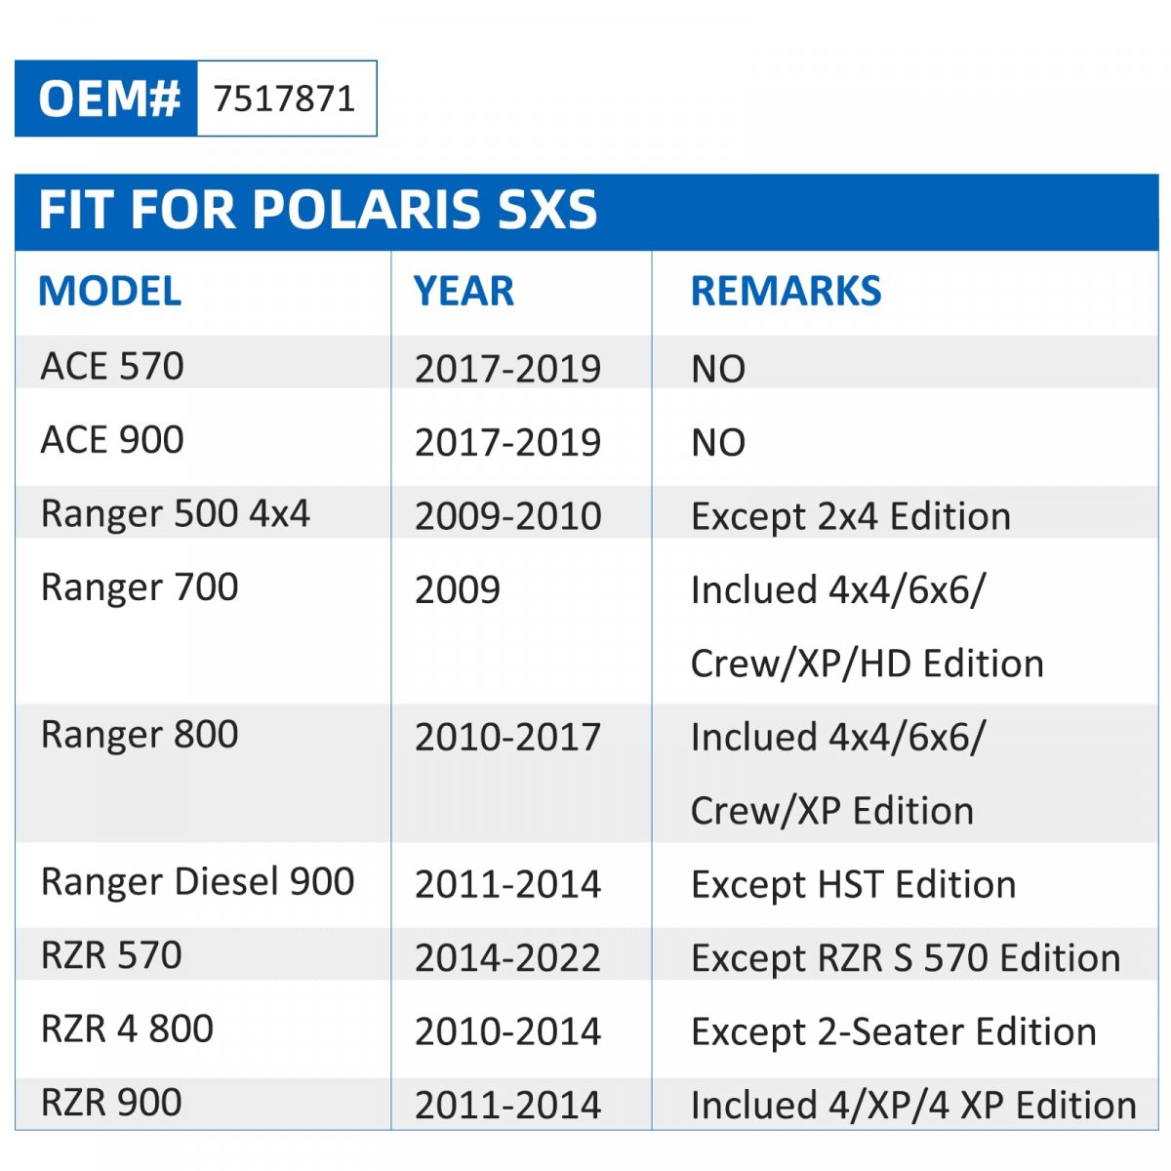Image resolution: width=1171 pixels, height=1171 pixels.
Task: Click the OEM# blue label
Action: click(106, 99)
